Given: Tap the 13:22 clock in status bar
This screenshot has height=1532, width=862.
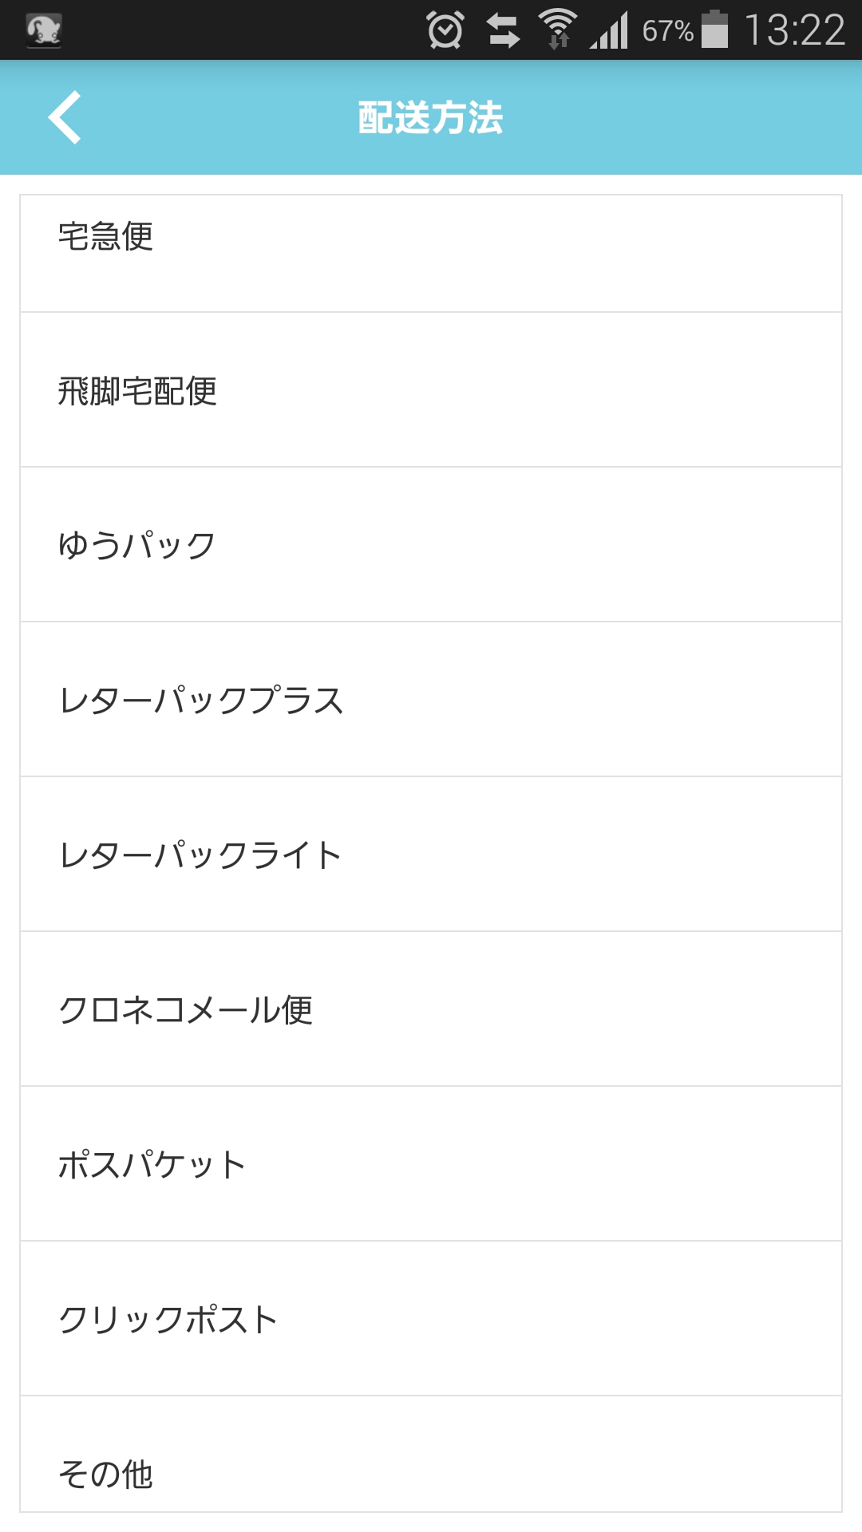Looking at the screenshot, I should click(794, 30).
